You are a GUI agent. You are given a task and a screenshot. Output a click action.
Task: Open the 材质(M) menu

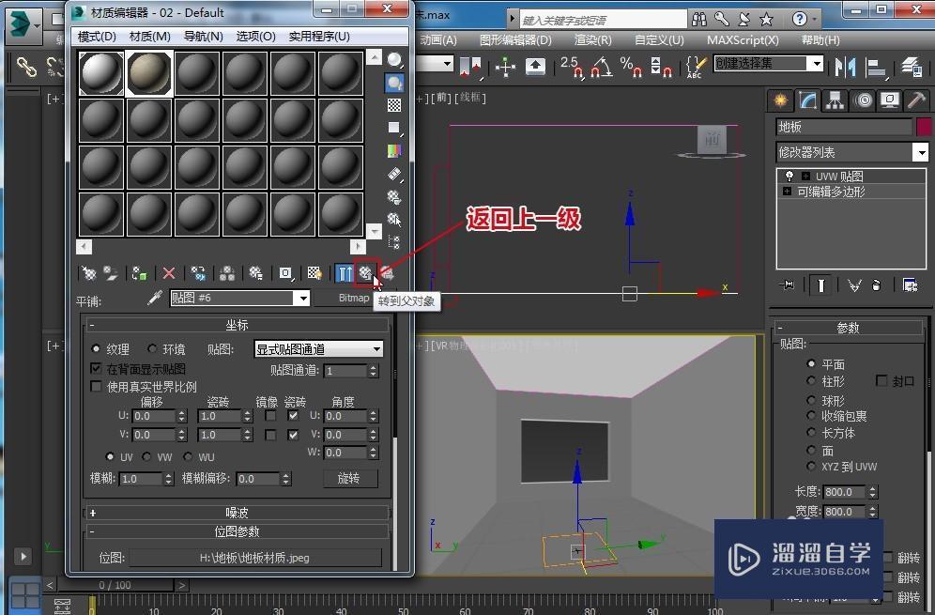point(149,36)
